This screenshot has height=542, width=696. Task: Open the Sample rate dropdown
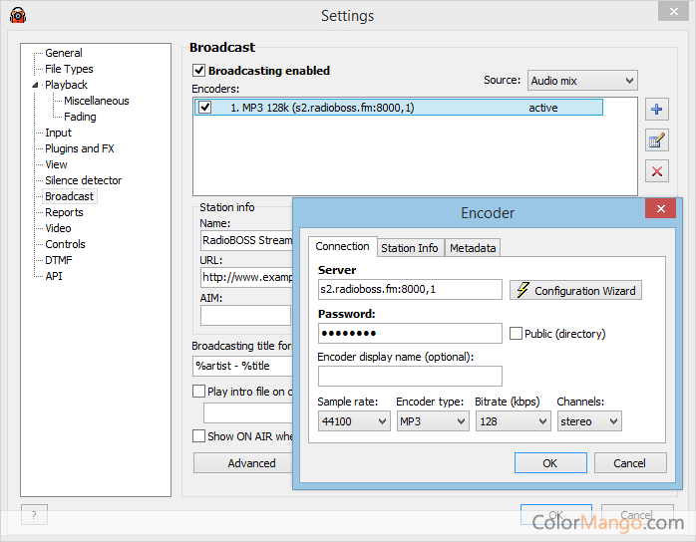pyautogui.click(x=354, y=421)
